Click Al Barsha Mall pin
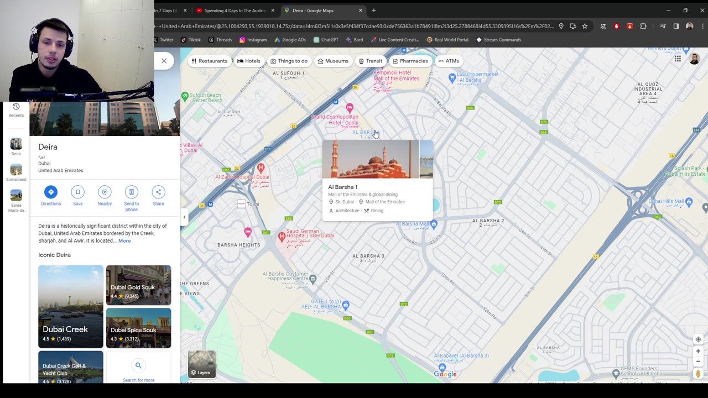Viewport: 708px width, 398px height. click(434, 224)
